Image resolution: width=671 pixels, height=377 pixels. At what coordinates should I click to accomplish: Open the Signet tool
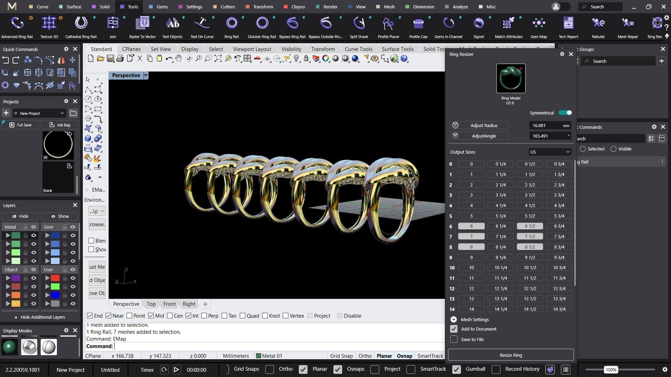[x=478, y=27]
